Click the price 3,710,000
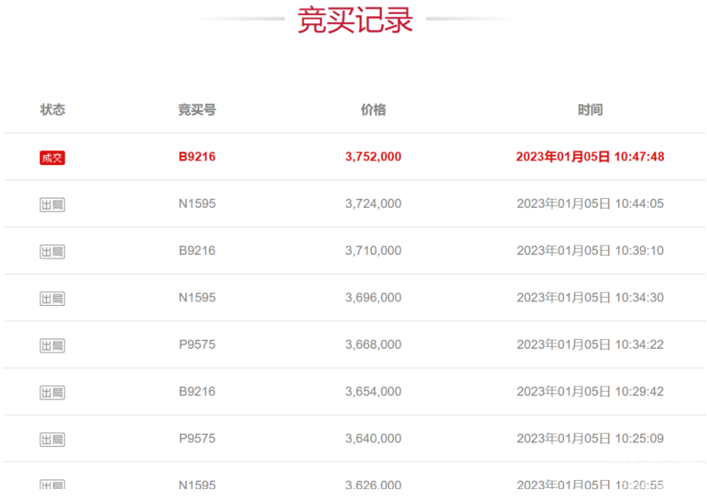This screenshot has height=496, width=707. [x=373, y=251]
